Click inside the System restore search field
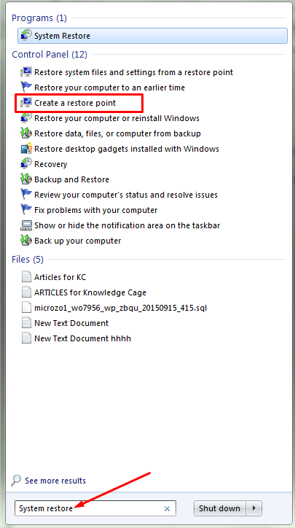The image size is (295, 528). pyautogui.click(x=95, y=508)
